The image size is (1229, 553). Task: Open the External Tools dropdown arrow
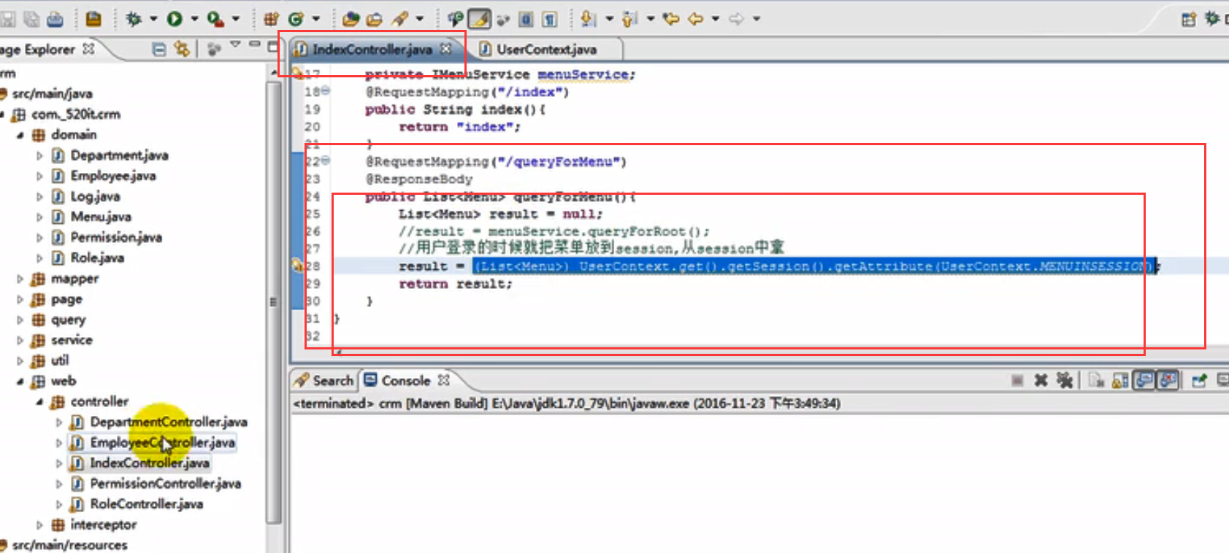pos(235,19)
